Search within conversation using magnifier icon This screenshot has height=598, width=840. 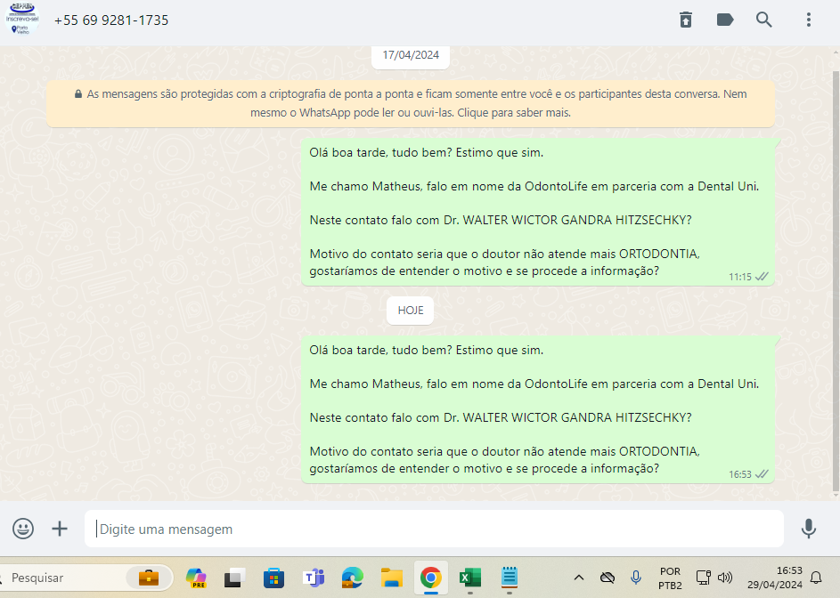[764, 20]
